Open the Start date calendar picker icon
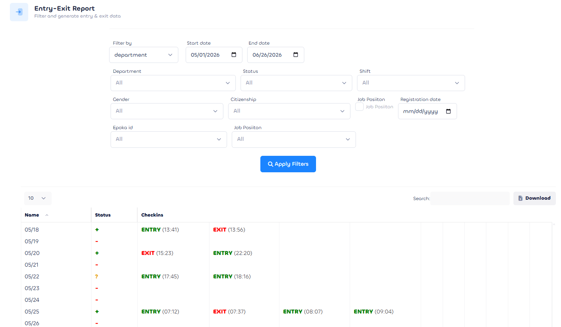Image resolution: width=561 pixels, height=327 pixels. [x=234, y=55]
